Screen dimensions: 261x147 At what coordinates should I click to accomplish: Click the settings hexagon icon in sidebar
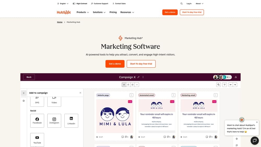(x=24, y=101)
